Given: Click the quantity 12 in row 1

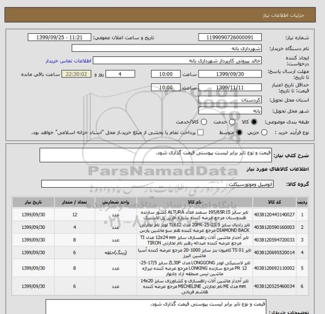Looking at the screenshot, I should tap(74, 215).
